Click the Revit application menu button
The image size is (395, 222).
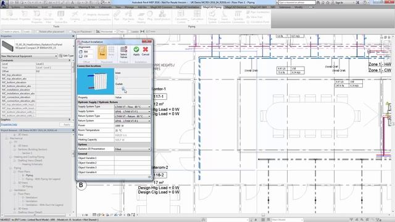pos(4,4)
